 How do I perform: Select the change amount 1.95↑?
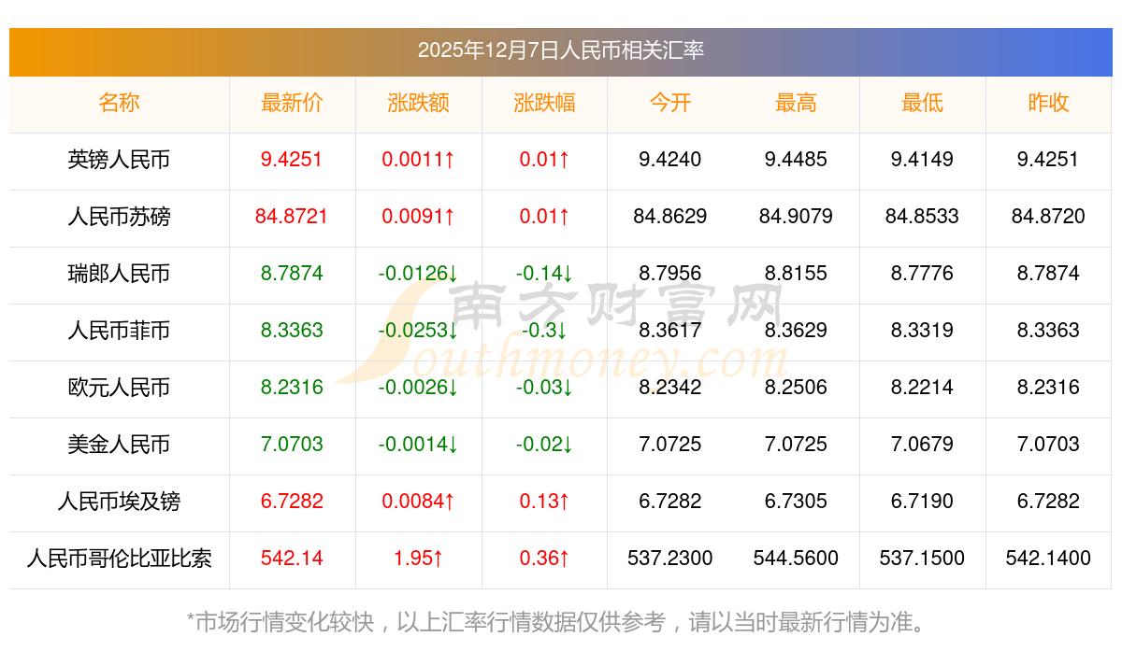pos(418,559)
